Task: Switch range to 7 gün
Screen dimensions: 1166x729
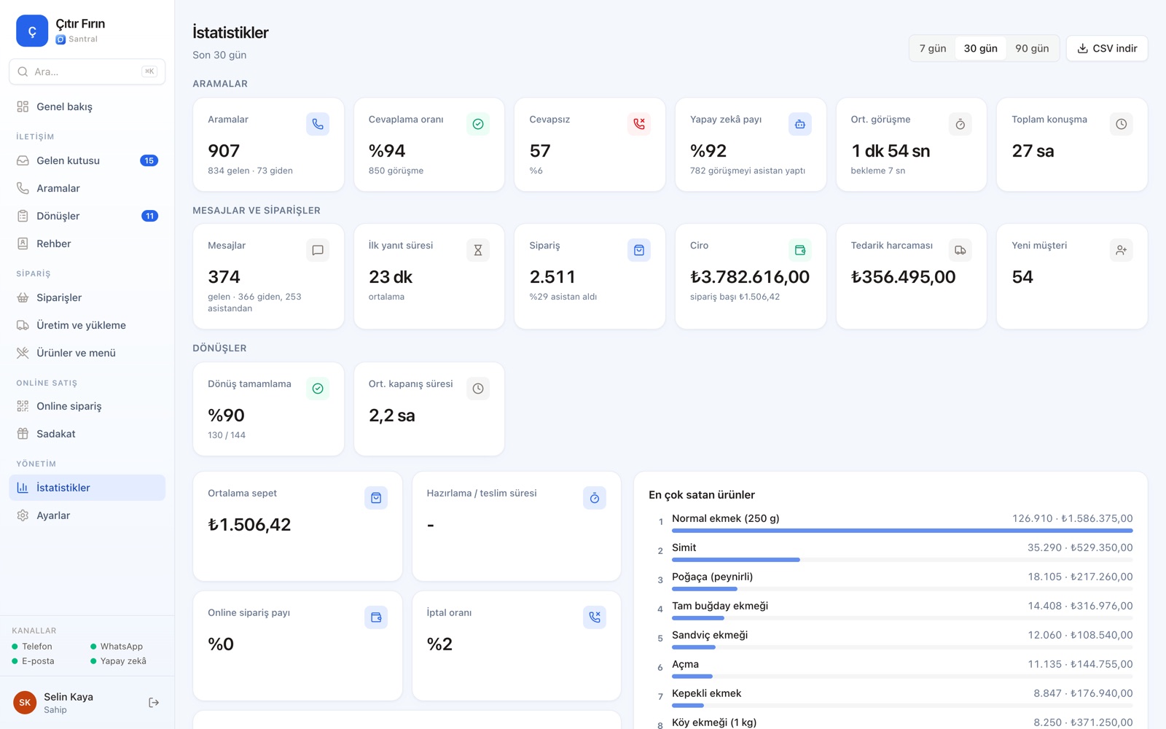Action: 933,48
